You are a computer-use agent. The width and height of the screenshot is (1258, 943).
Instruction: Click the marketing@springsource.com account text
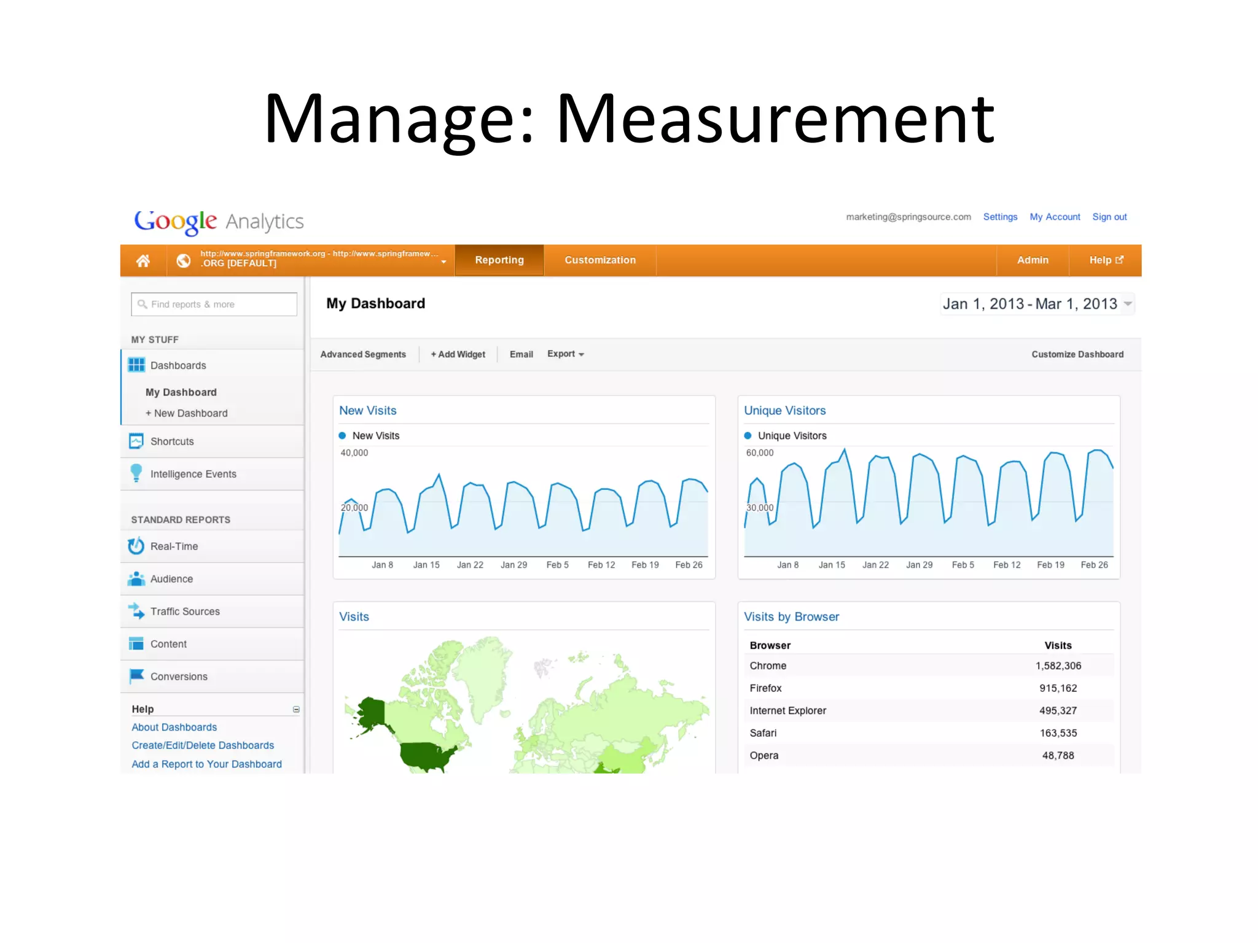(908, 217)
